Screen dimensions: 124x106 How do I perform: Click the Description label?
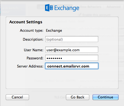(33, 40)
